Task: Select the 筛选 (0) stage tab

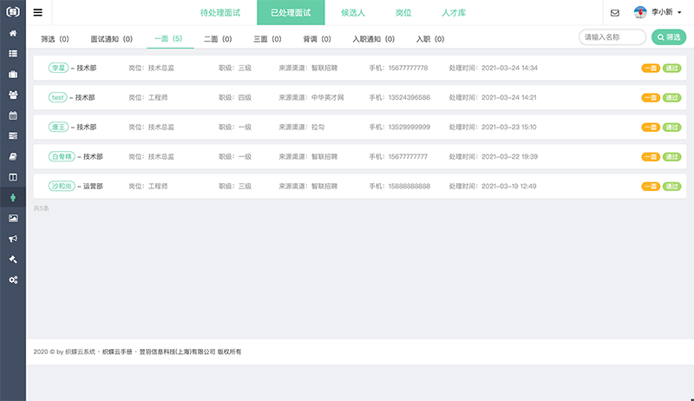Action: [x=55, y=39]
